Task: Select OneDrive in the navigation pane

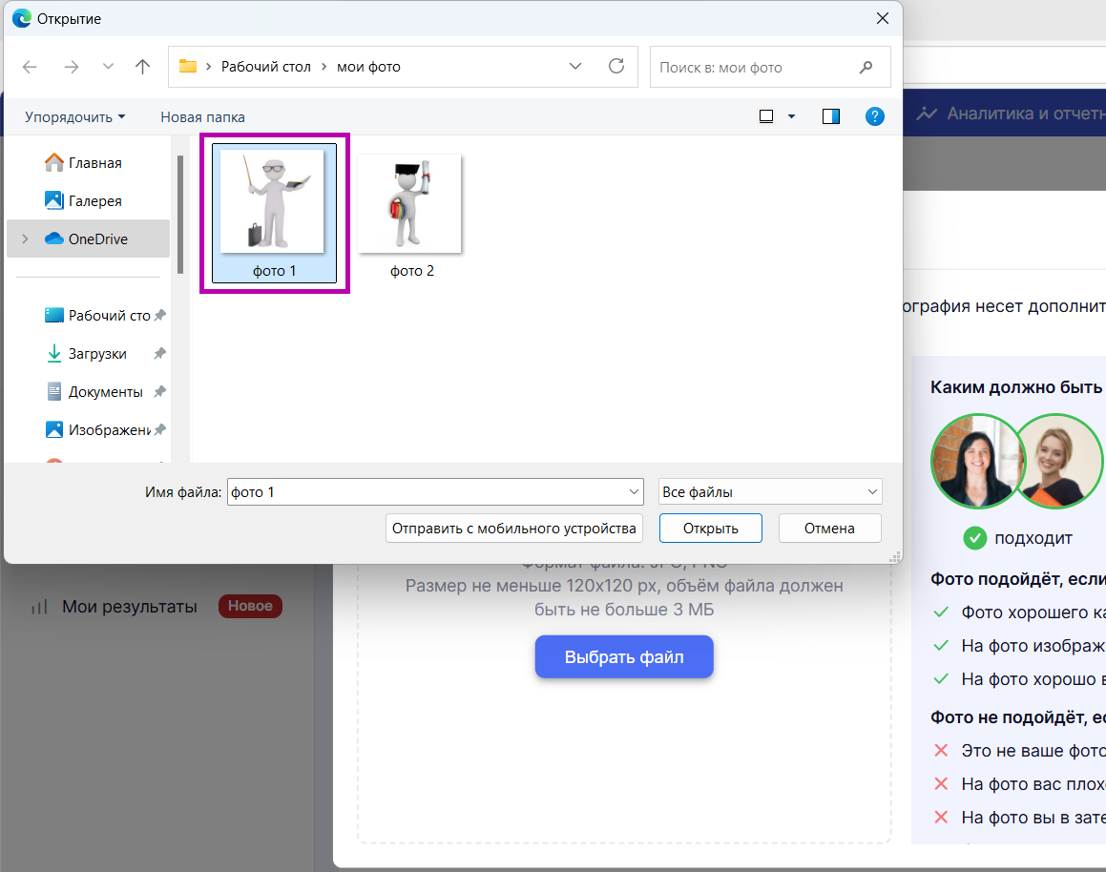Action: 88,239
